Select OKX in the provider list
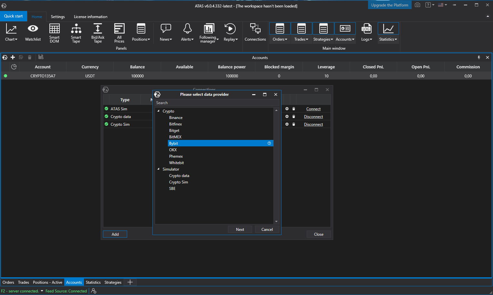This screenshot has height=295, width=493. point(173,150)
